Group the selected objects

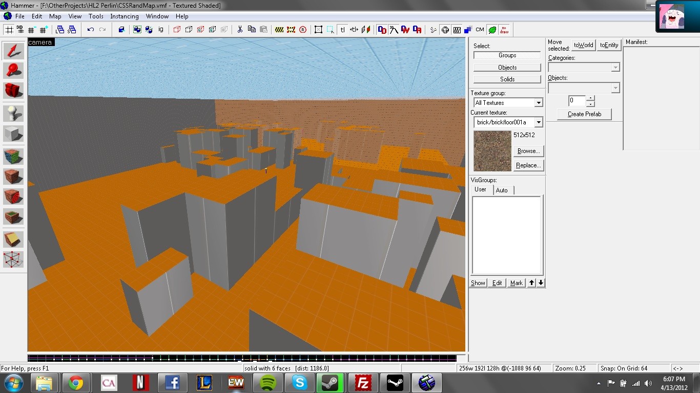click(137, 29)
